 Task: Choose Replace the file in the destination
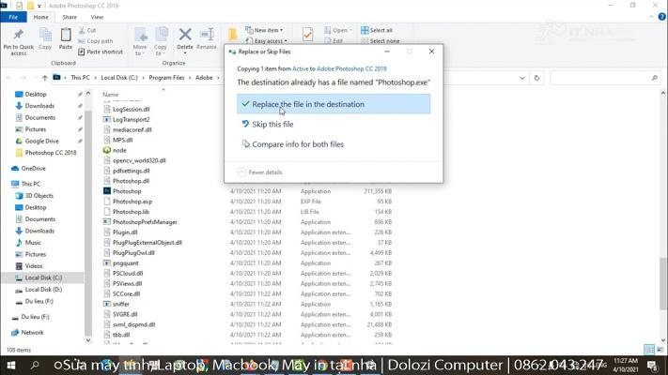point(307,104)
